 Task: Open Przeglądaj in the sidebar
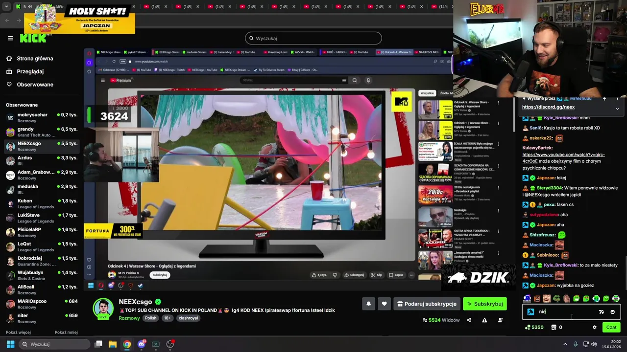(x=24, y=71)
